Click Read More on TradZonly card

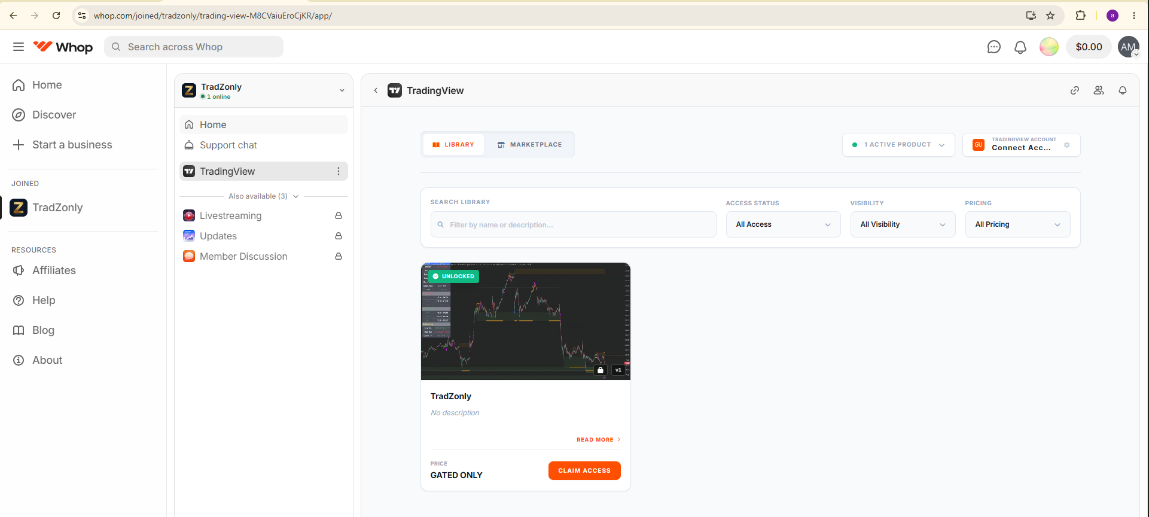coord(598,440)
